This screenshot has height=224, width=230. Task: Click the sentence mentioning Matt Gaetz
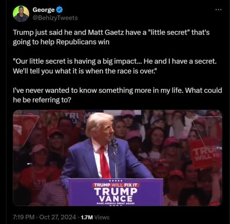tap(111, 37)
